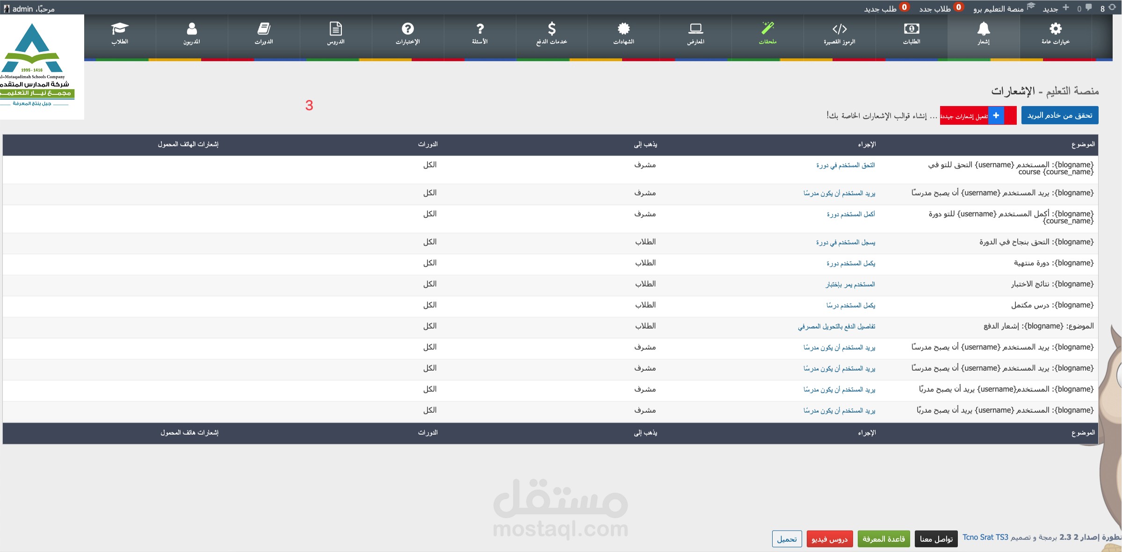Open Orders money icon
This screenshot has width=1122, height=552.
(x=911, y=29)
